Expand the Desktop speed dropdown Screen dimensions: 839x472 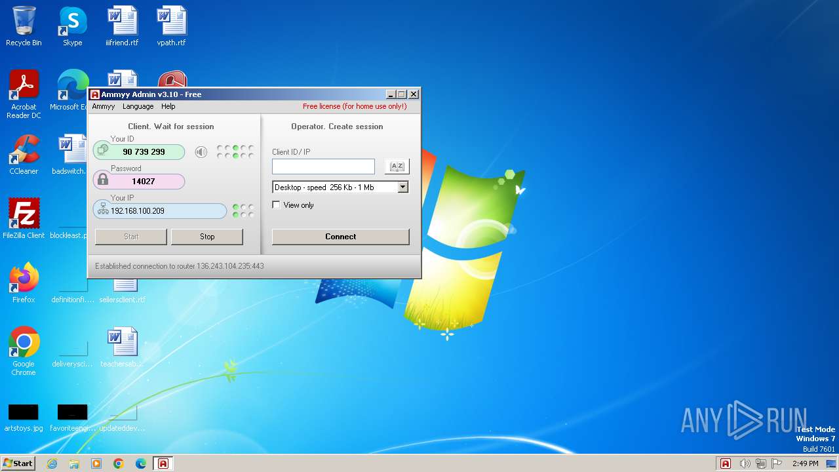coord(403,187)
